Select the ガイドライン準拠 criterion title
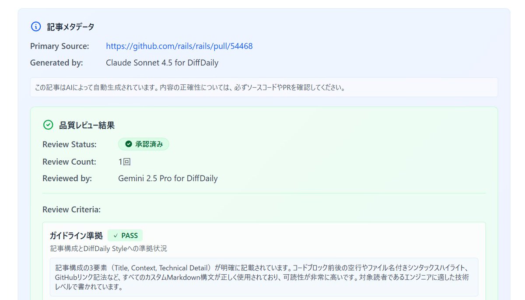The image size is (525, 300). [77, 235]
